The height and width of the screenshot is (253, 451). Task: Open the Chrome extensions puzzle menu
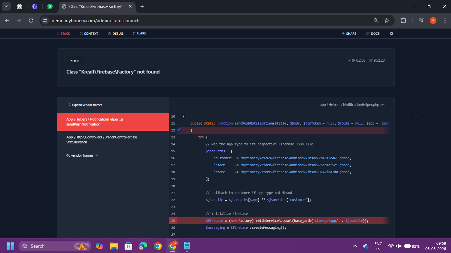[x=403, y=21]
